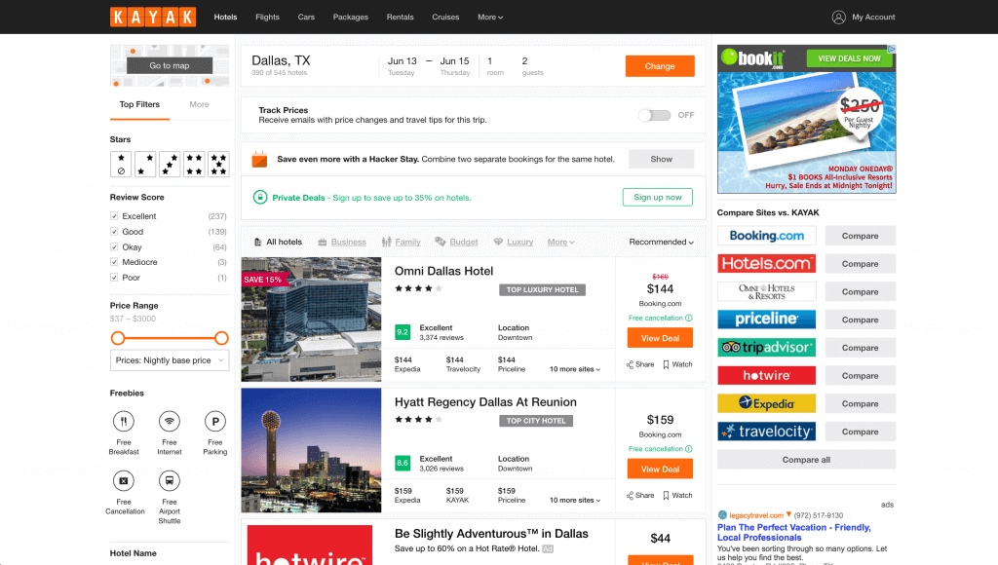Click the orange Change search button
This screenshot has height=565, width=998.
(x=660, y=66)
